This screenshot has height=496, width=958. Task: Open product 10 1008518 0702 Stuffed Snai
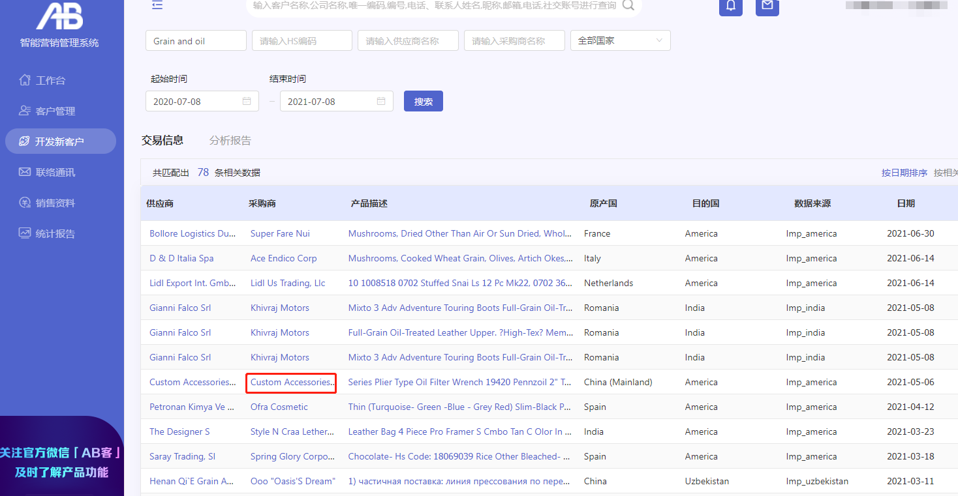pyautogui.click(x=460, y=283)
